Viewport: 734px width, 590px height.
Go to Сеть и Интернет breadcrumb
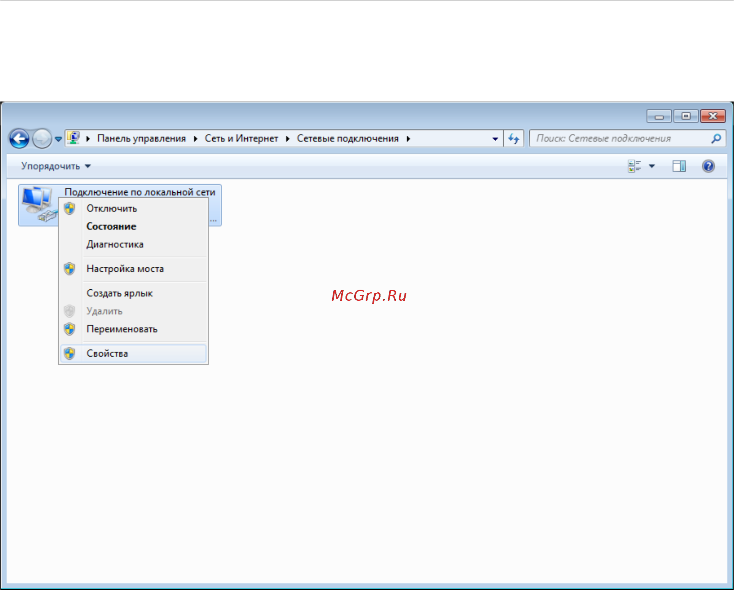point(241,139)
